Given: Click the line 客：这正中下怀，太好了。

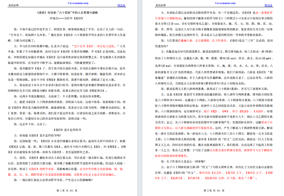Looking at the screenshot, I should pyautogui.click(x=30, y=124).
